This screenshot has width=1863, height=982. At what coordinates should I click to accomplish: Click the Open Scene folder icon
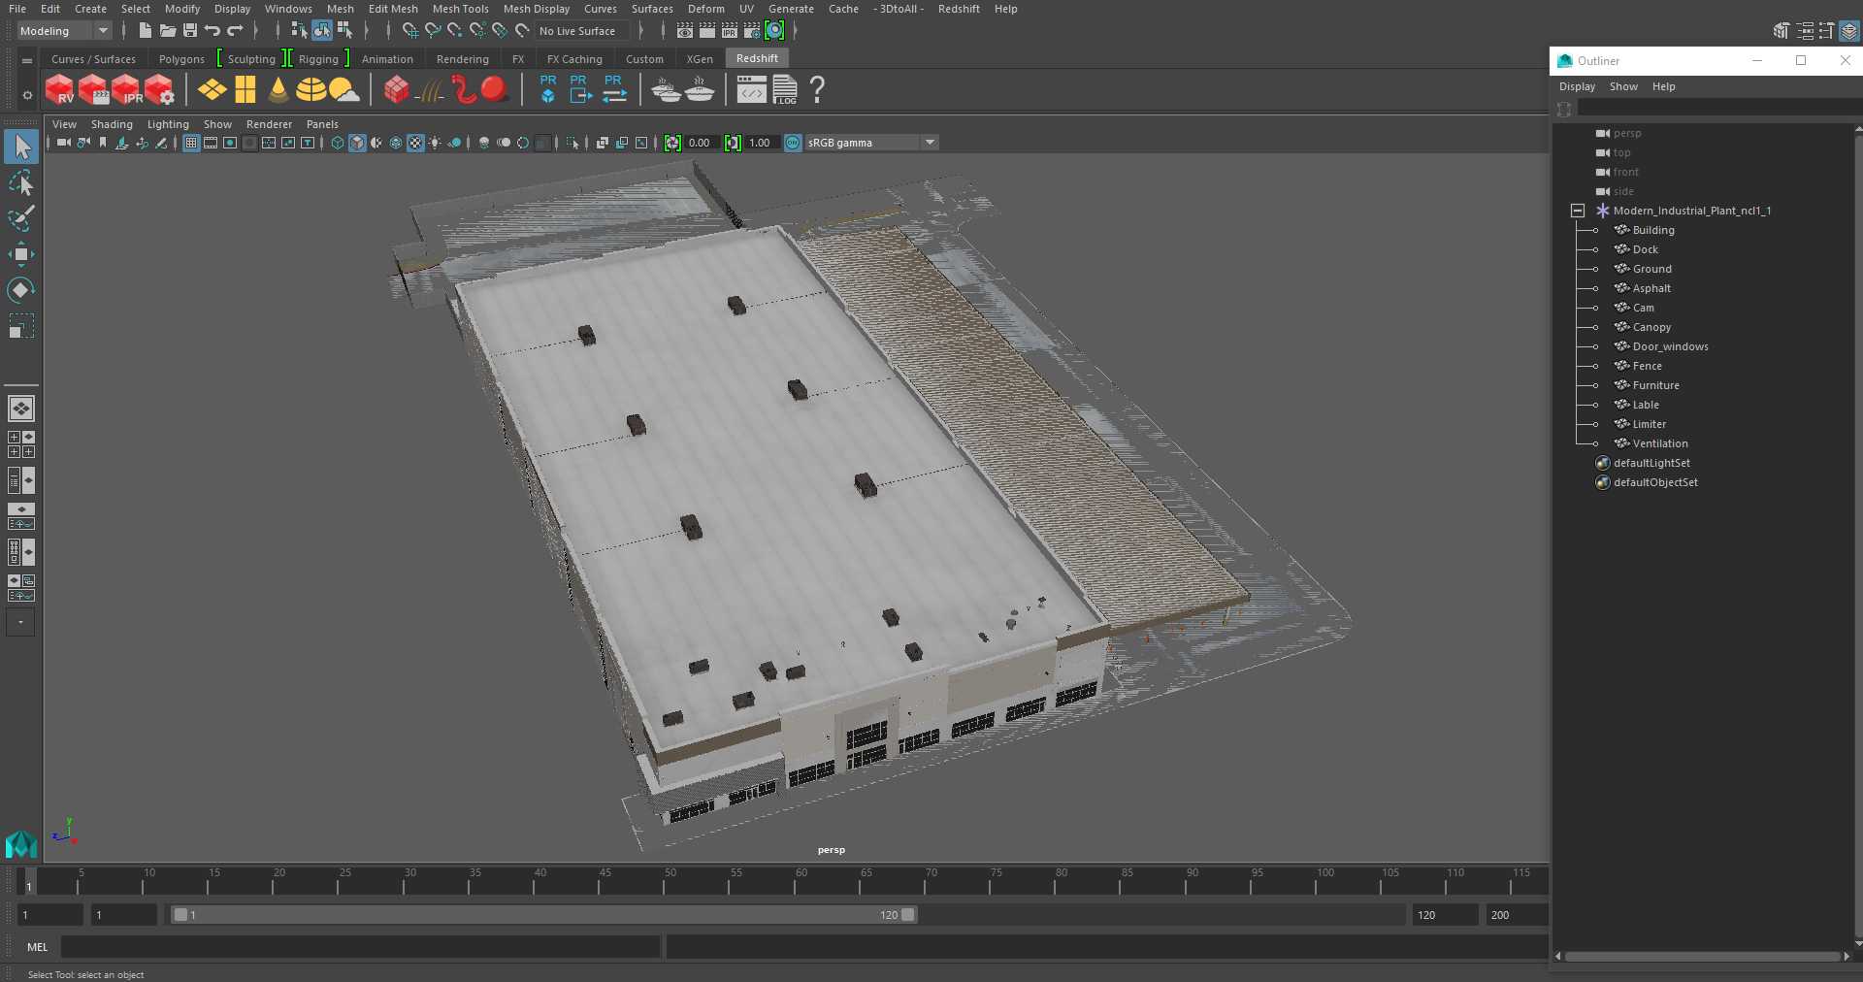point(168,31)
